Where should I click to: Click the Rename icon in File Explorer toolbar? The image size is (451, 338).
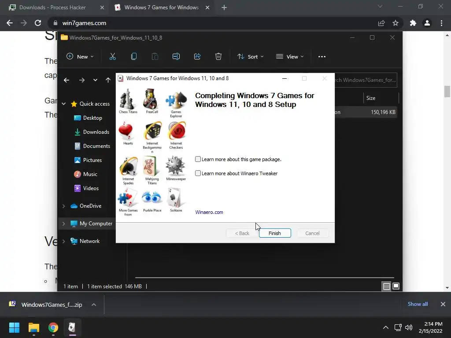176,57
